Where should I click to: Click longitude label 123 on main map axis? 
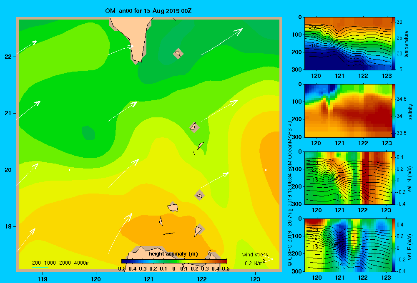click(x=255, y=279)
